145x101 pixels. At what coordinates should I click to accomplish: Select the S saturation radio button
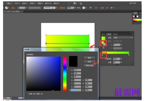(70, 73)
